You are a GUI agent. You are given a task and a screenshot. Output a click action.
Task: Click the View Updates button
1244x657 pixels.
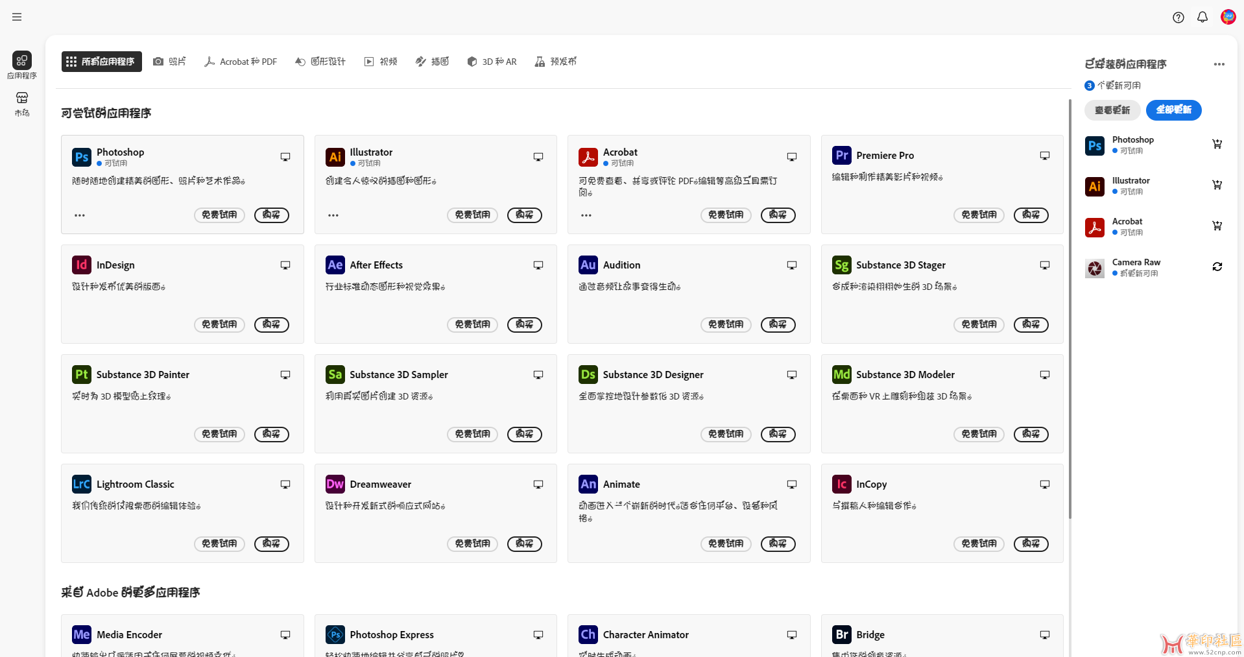tap(1112, 110)
